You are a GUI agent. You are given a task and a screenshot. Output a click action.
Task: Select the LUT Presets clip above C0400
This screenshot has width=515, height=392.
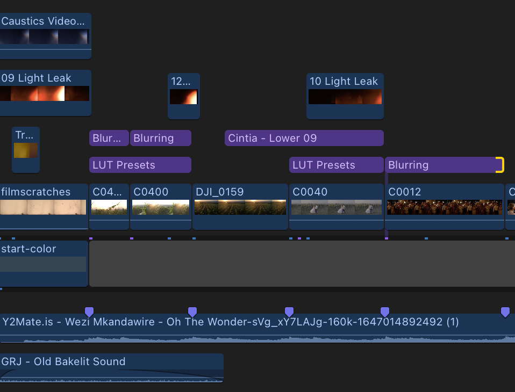pos(140,165)
